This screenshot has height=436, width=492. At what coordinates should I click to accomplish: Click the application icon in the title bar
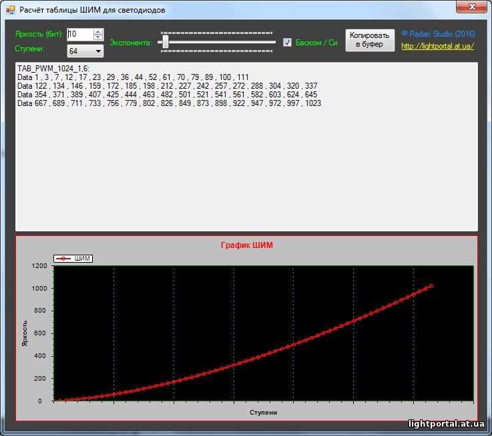pyautogui.click(x=11, y=10)
